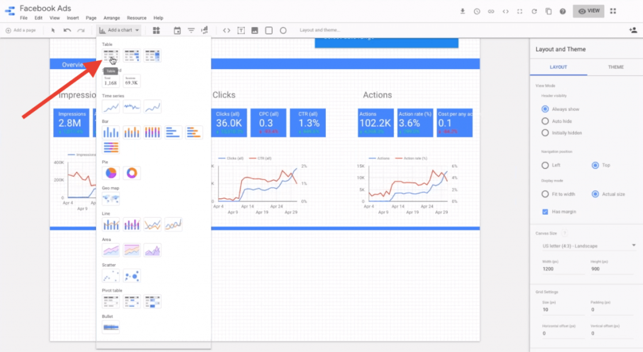The height and width of the screenshot is (352, 643).
Task: Select the pie chart type
Action: coord(111,173)
